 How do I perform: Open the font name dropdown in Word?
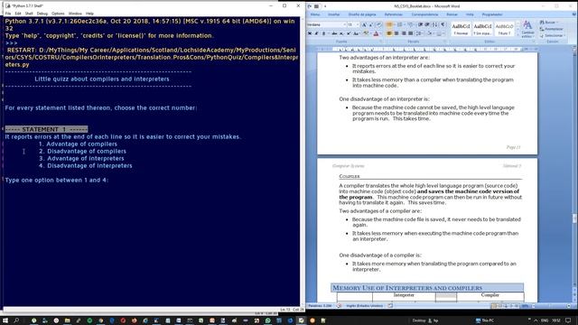[344, 24]
